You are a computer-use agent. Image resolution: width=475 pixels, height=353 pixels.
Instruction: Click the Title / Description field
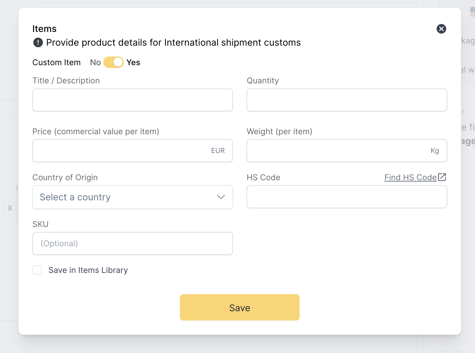click(x=132, y=100)
